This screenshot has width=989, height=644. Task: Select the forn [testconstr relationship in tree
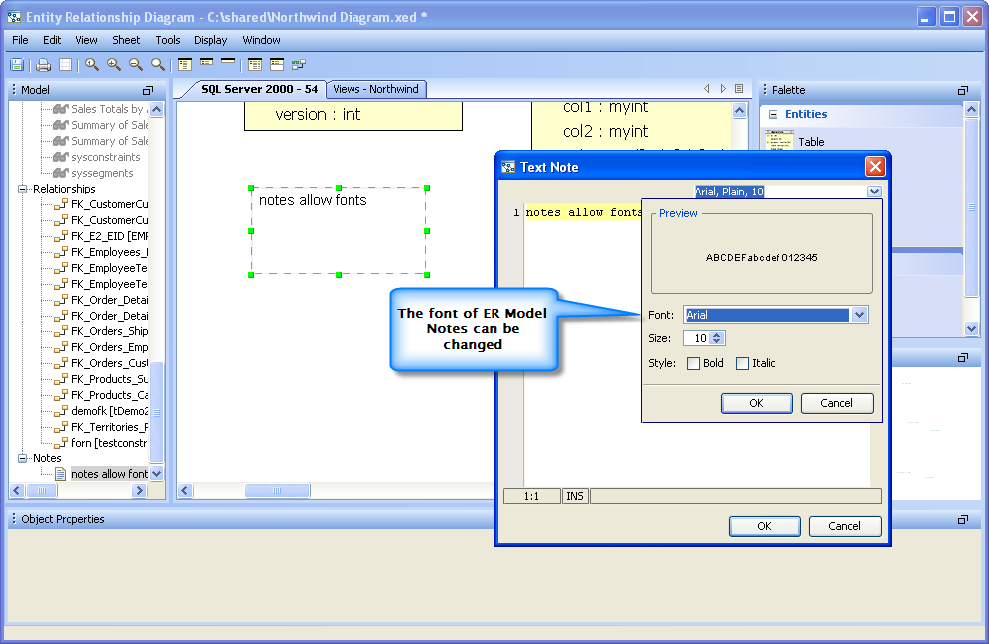[110, 443]
